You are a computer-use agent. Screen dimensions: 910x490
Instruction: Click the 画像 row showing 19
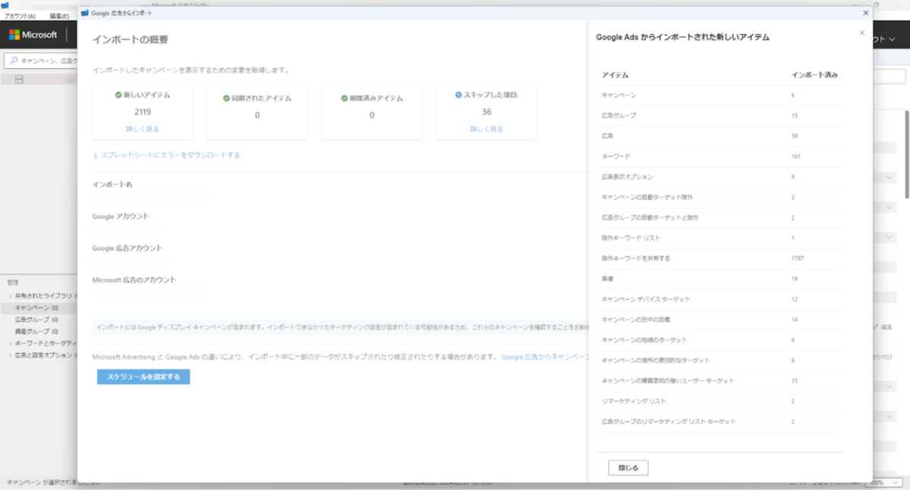click(720, 279)
